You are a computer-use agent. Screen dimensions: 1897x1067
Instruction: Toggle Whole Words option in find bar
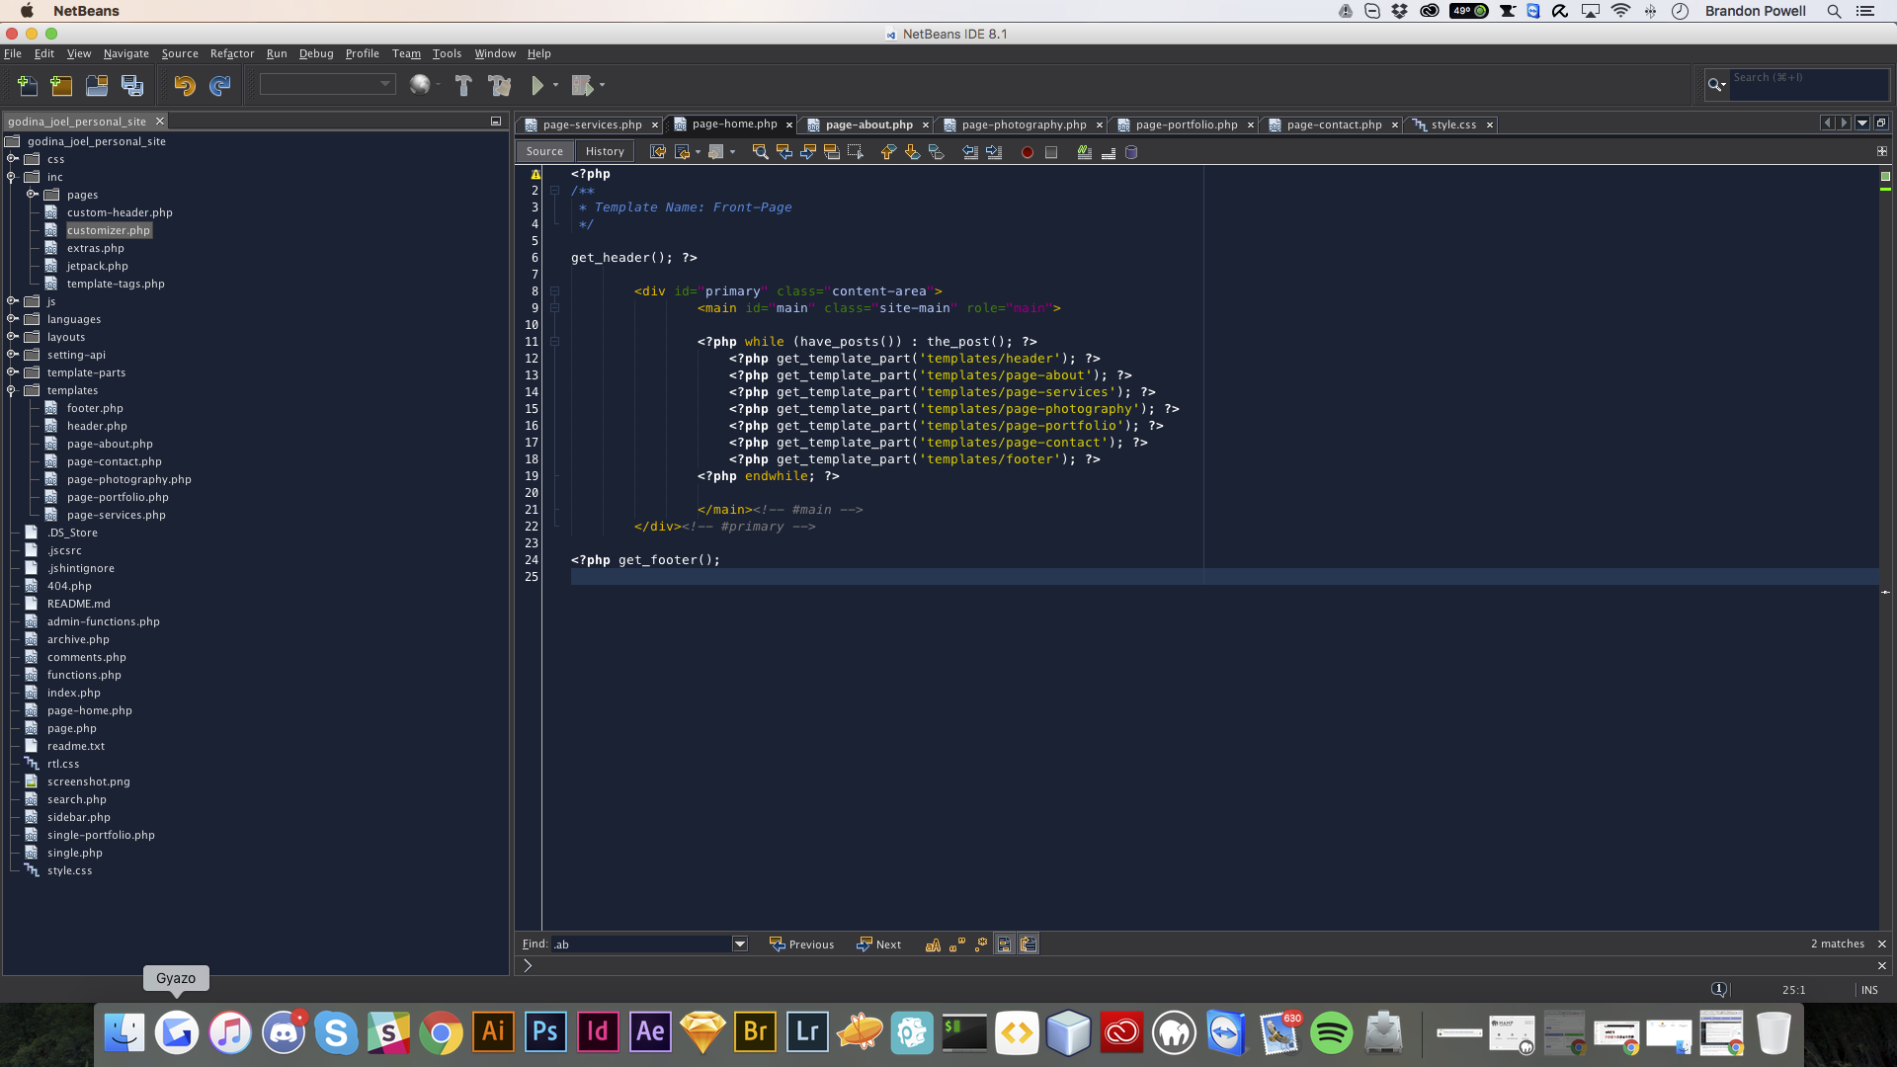956,944
